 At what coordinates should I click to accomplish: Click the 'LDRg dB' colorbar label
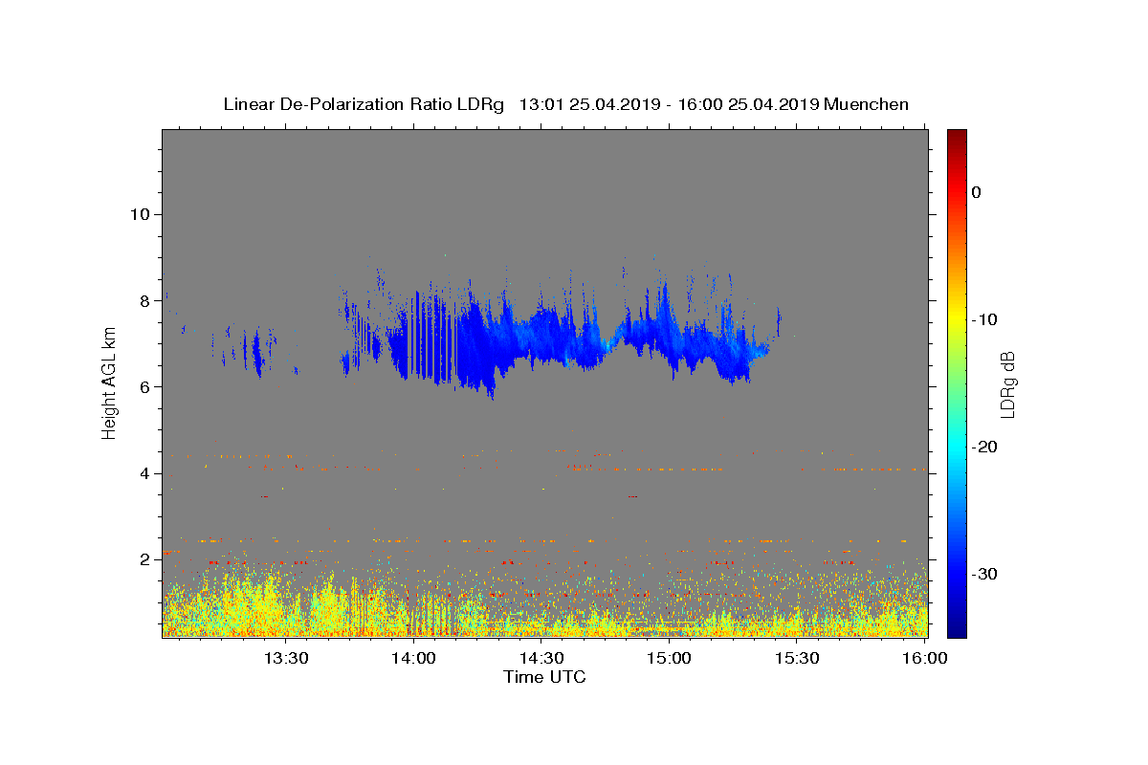pyautogui.click(x=1007, y=384)
